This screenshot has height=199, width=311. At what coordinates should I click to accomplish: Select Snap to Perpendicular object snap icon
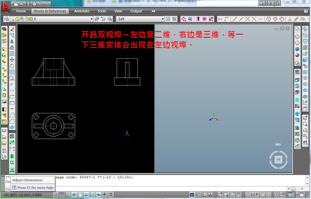[289, 19]
